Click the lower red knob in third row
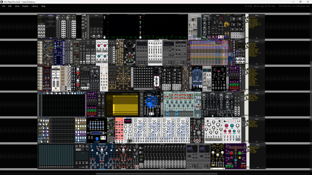 pos(78,85)
